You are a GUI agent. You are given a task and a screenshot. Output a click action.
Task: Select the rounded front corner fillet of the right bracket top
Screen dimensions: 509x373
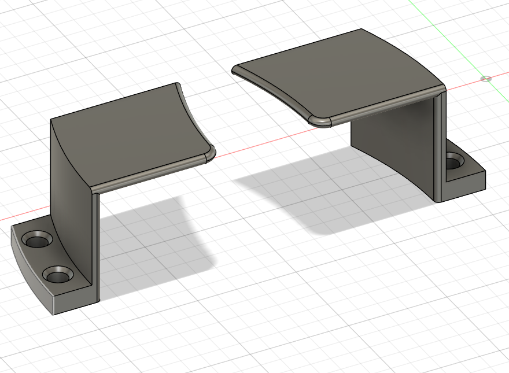point(319,121)
